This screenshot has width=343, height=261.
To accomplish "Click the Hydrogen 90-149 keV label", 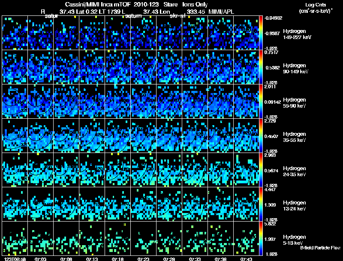I will pyautogui.click(x=295, y=69).
